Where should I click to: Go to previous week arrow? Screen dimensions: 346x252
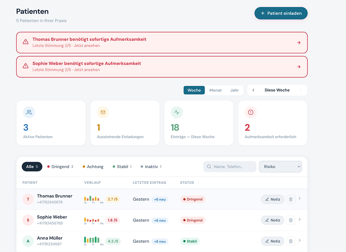[x=253, y=90]
